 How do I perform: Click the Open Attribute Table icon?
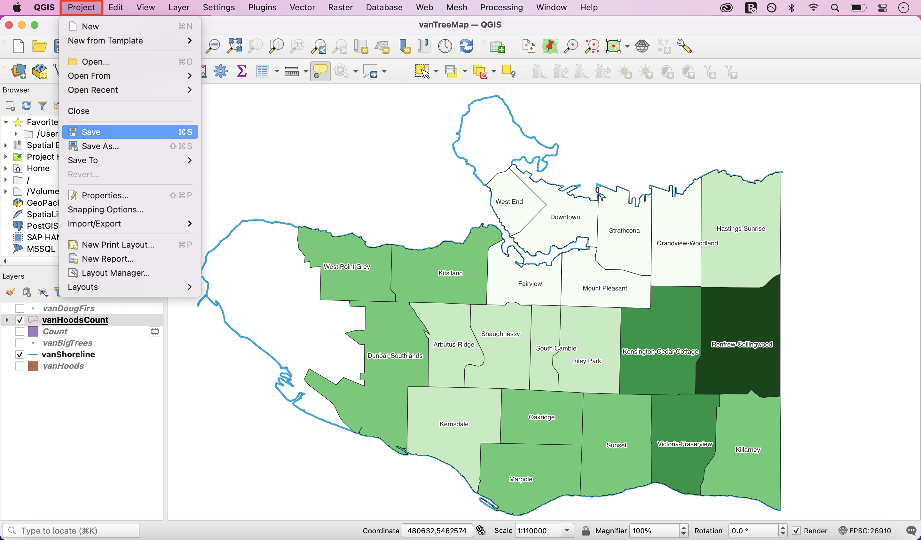[x=263, y=71]
